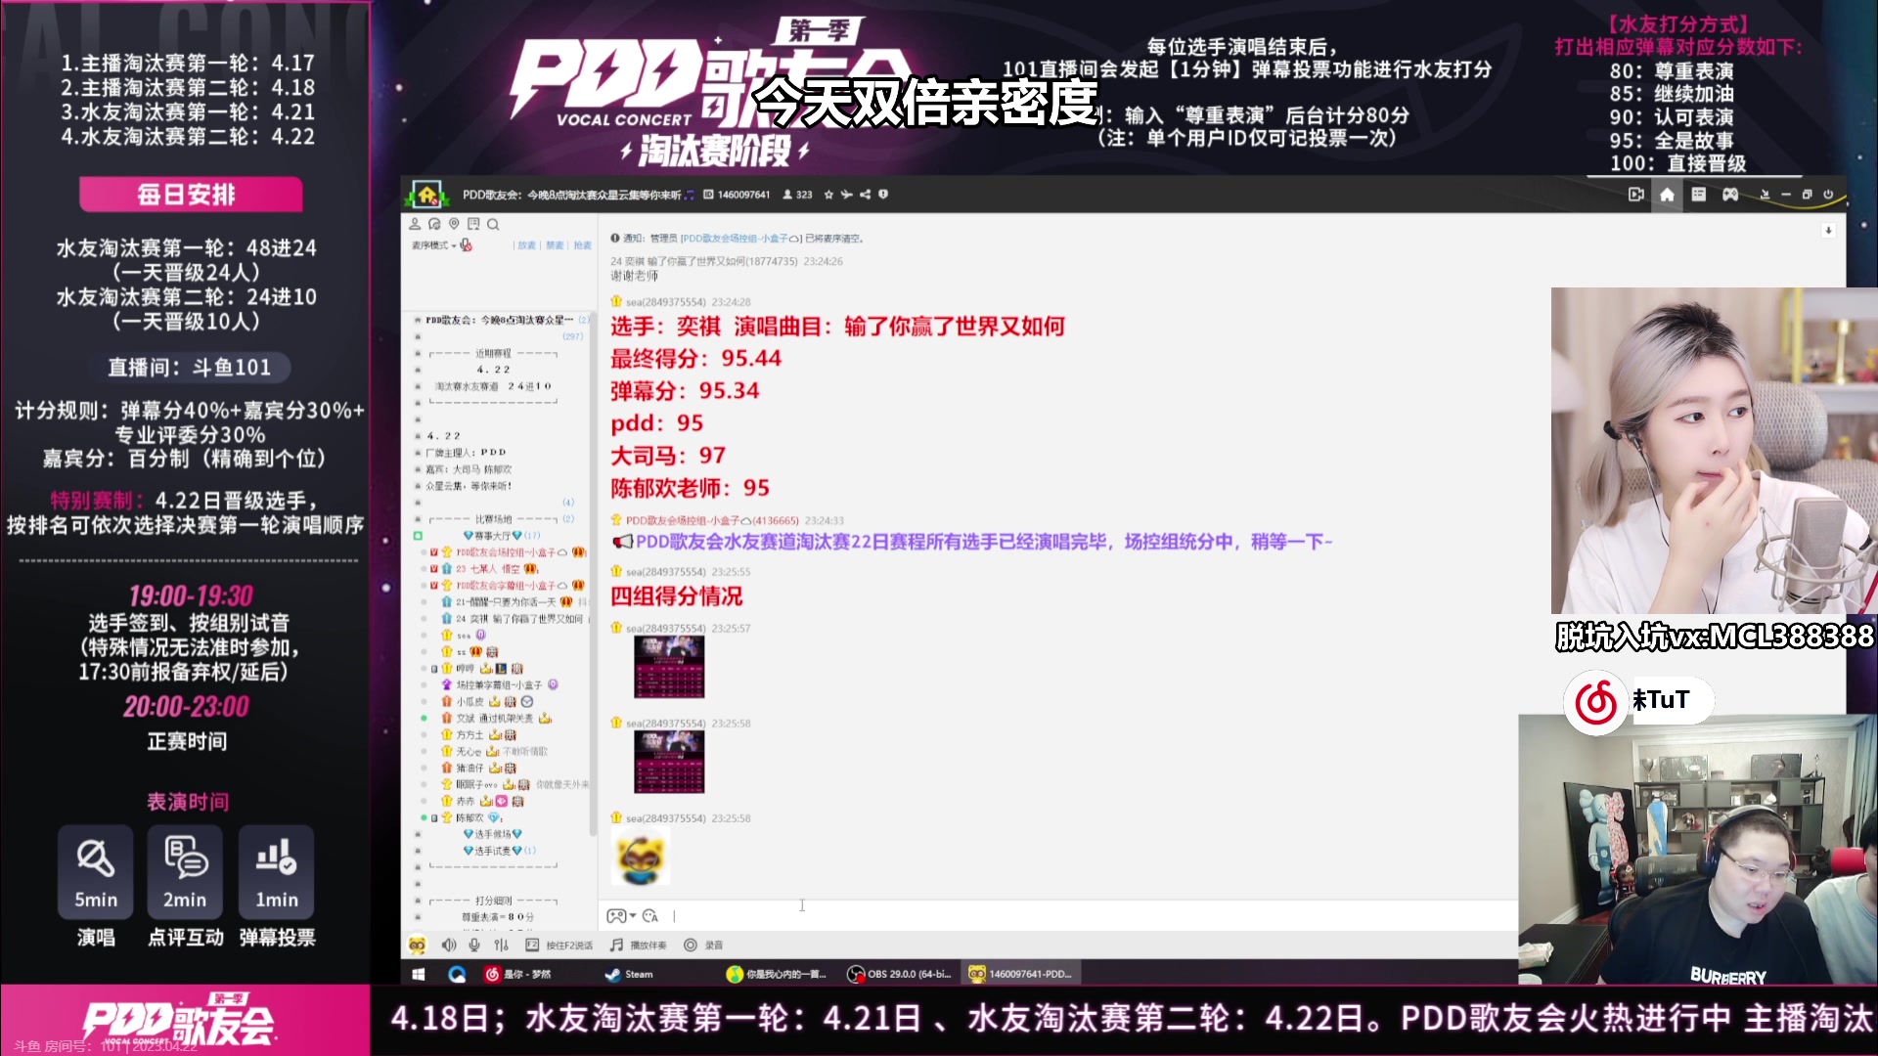Open NetEase Cloud Music 是你 - 梦然 taskbar item
Screen dimensions: 1878x1056
[x=519, y=974]
